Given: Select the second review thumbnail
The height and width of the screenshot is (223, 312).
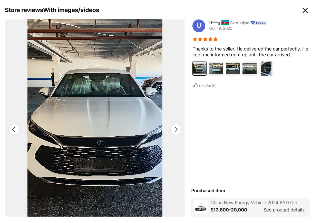Looking at the screenshot, I should pyautogui.click(x=216, y=68).
